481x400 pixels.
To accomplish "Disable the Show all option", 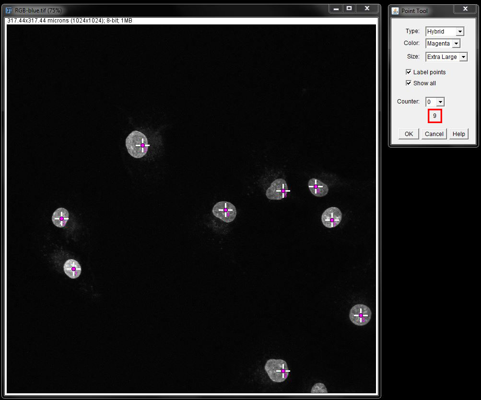I will pos(409,83).
